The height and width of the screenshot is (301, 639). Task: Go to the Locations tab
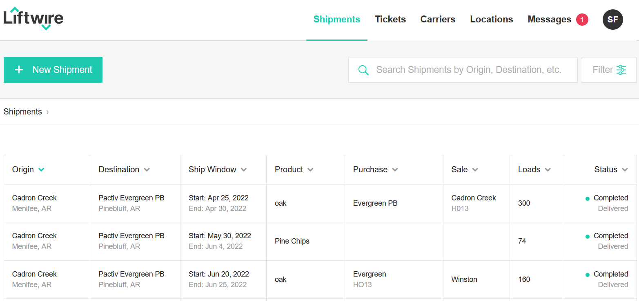click(492, 20)
